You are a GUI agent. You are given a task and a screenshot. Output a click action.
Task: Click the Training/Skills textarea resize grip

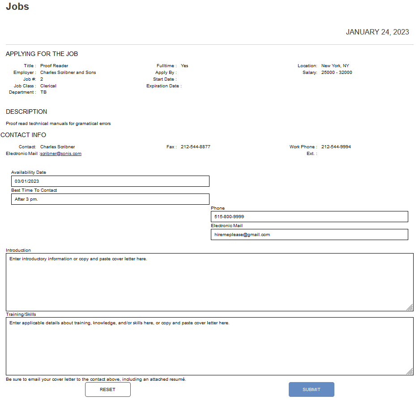tap(410, 371)
